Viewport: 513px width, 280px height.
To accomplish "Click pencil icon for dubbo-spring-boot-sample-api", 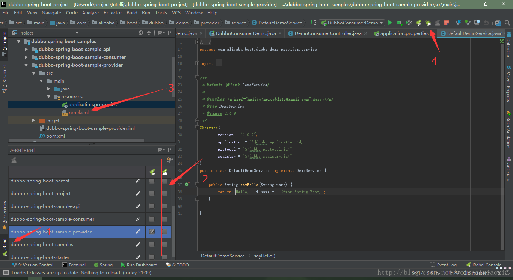I will (x=139, y=206).
